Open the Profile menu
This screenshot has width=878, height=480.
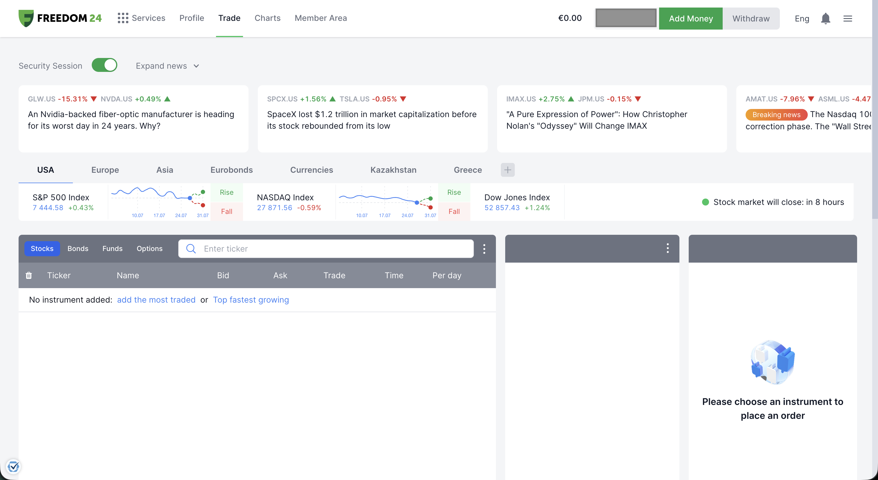pyautogui.click(x=192, y=18)
